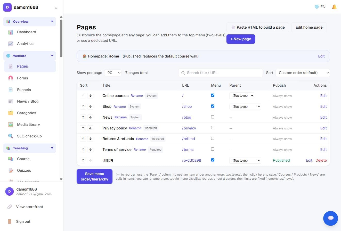Open the Sort order dropdown
341x231 pixels.
[303, 73]
